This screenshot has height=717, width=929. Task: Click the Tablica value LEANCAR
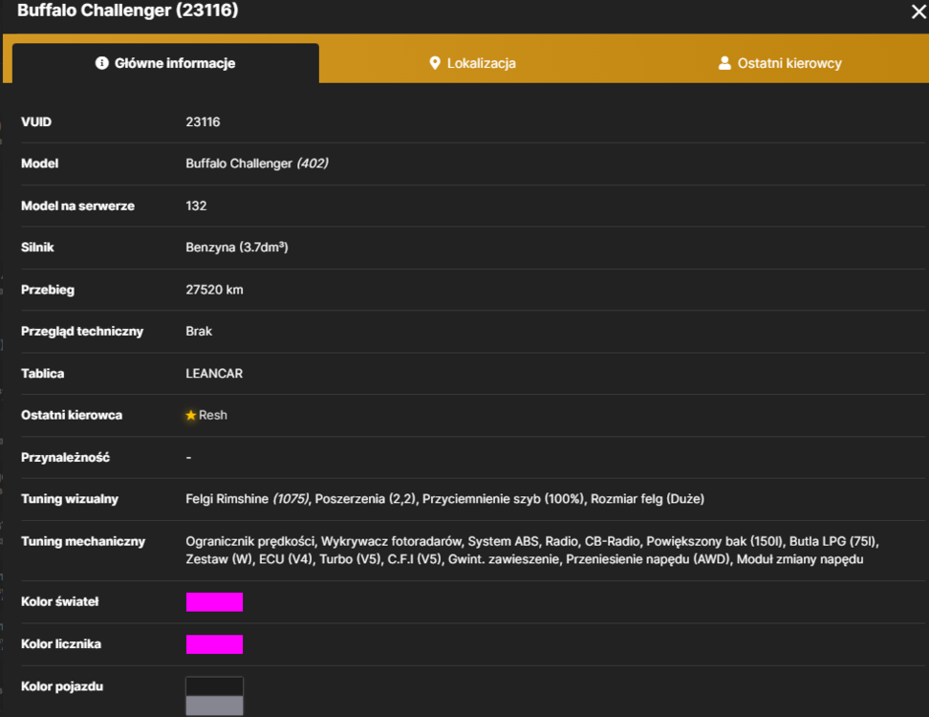pos(214,373)
